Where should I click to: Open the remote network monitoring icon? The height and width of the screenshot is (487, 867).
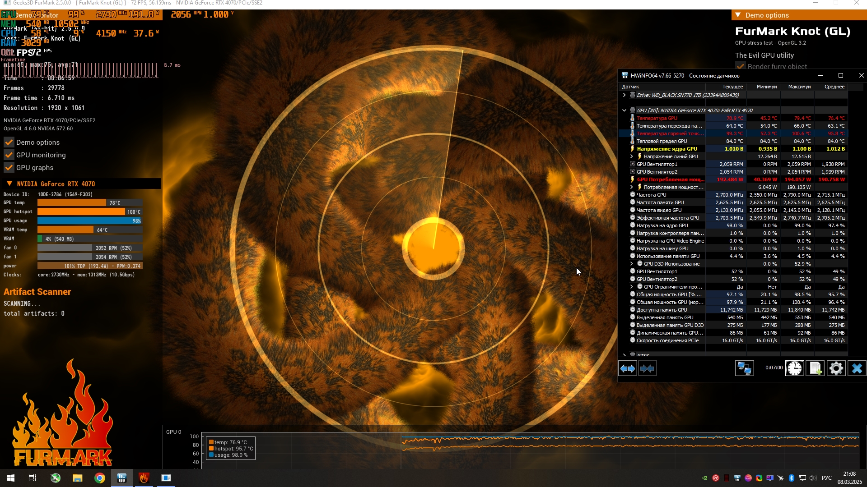click(x=744, y=368)
